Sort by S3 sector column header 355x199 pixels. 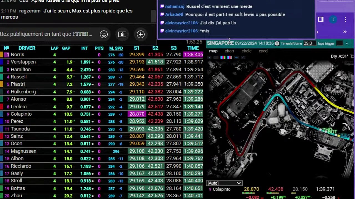(x=174, y=48)
